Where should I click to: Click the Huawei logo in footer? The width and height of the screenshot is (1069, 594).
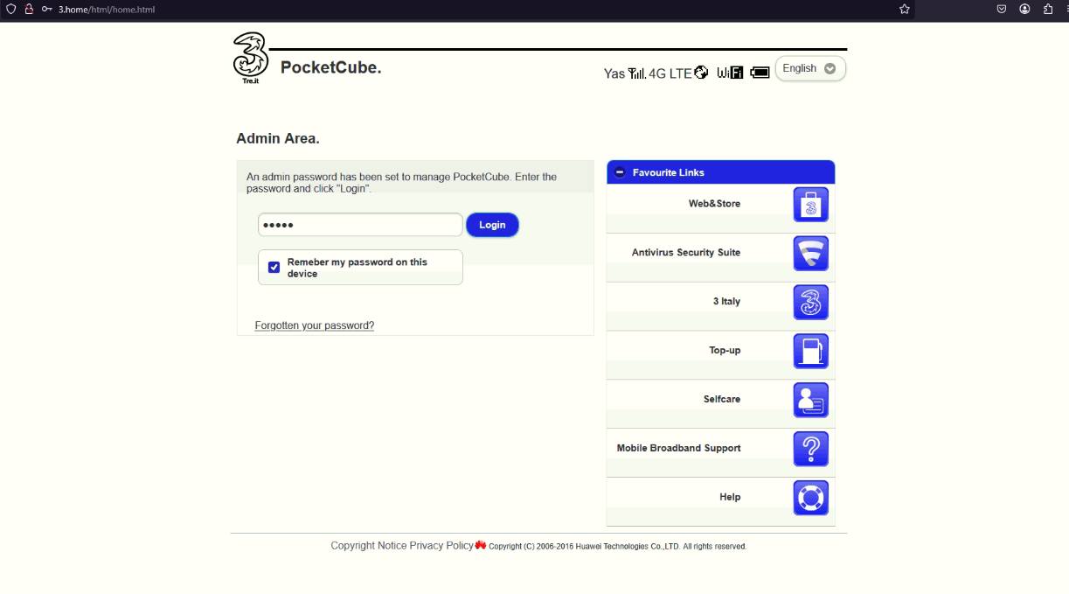(481, 545)
